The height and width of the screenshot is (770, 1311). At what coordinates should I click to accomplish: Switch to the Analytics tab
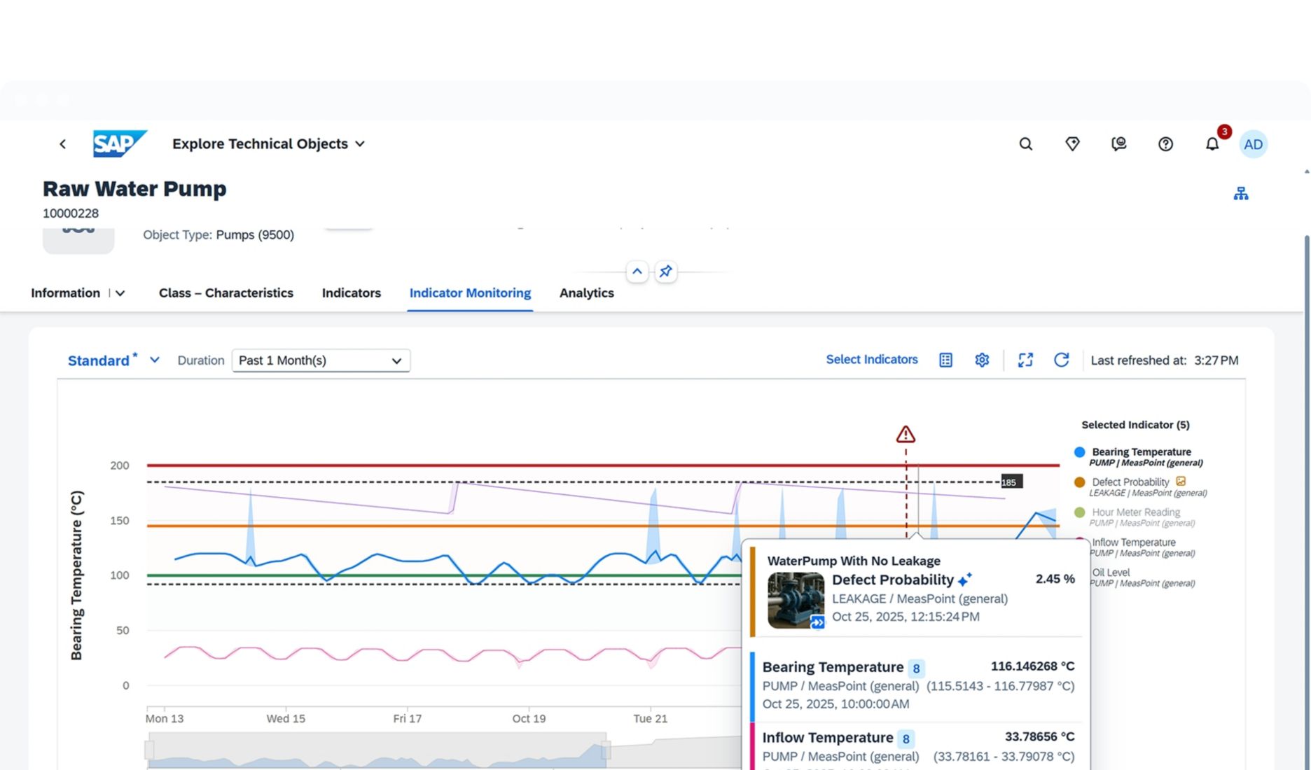(586, 293)
